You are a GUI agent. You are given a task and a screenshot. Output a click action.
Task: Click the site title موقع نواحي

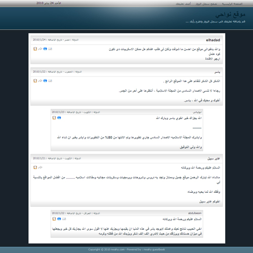[230, 15]
